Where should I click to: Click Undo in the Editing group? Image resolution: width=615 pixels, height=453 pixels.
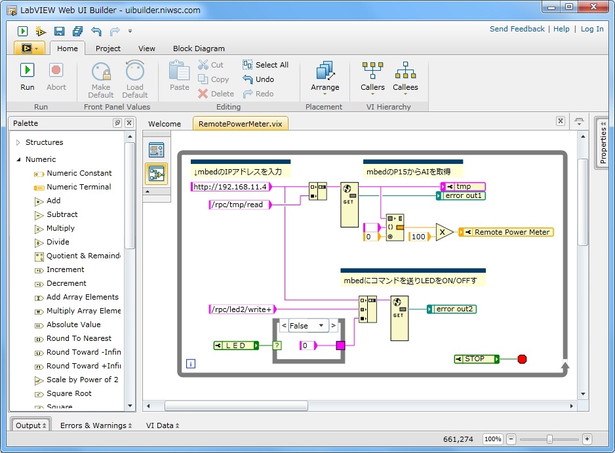[x=258, y=79]
